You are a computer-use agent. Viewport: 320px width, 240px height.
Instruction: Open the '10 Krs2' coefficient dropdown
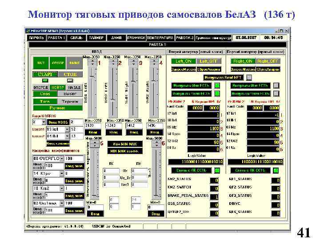coord(62,188)
